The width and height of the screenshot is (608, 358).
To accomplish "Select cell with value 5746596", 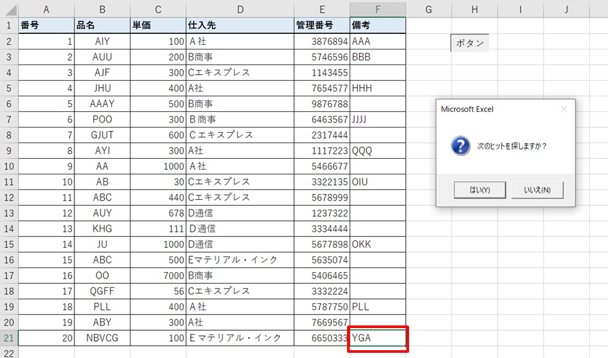I will pos(322,57).
